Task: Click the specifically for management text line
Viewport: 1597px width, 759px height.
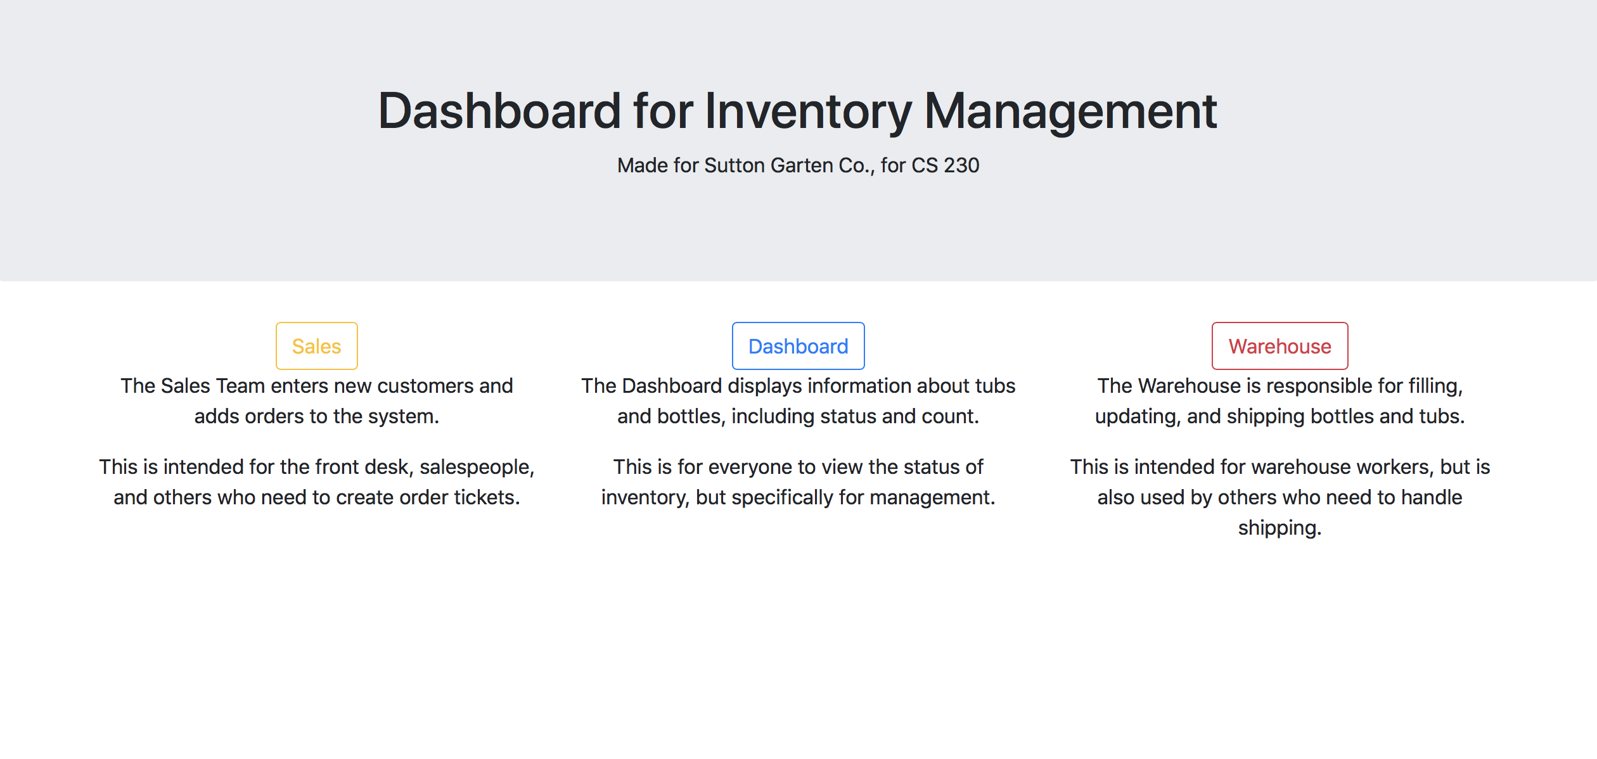Action: 798,497
